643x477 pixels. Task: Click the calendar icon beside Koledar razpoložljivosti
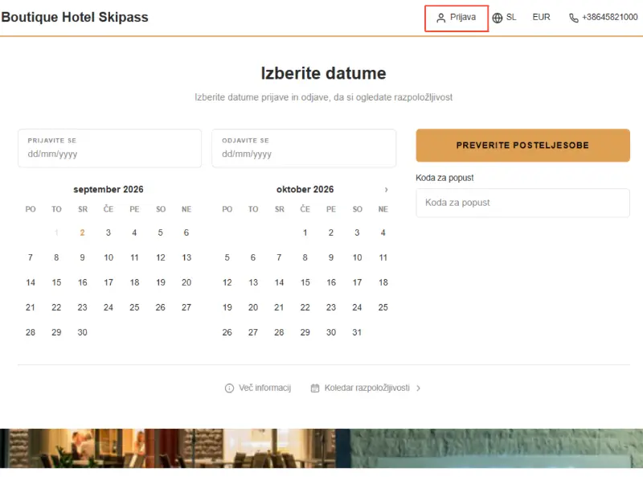click(x=315, y=388)
